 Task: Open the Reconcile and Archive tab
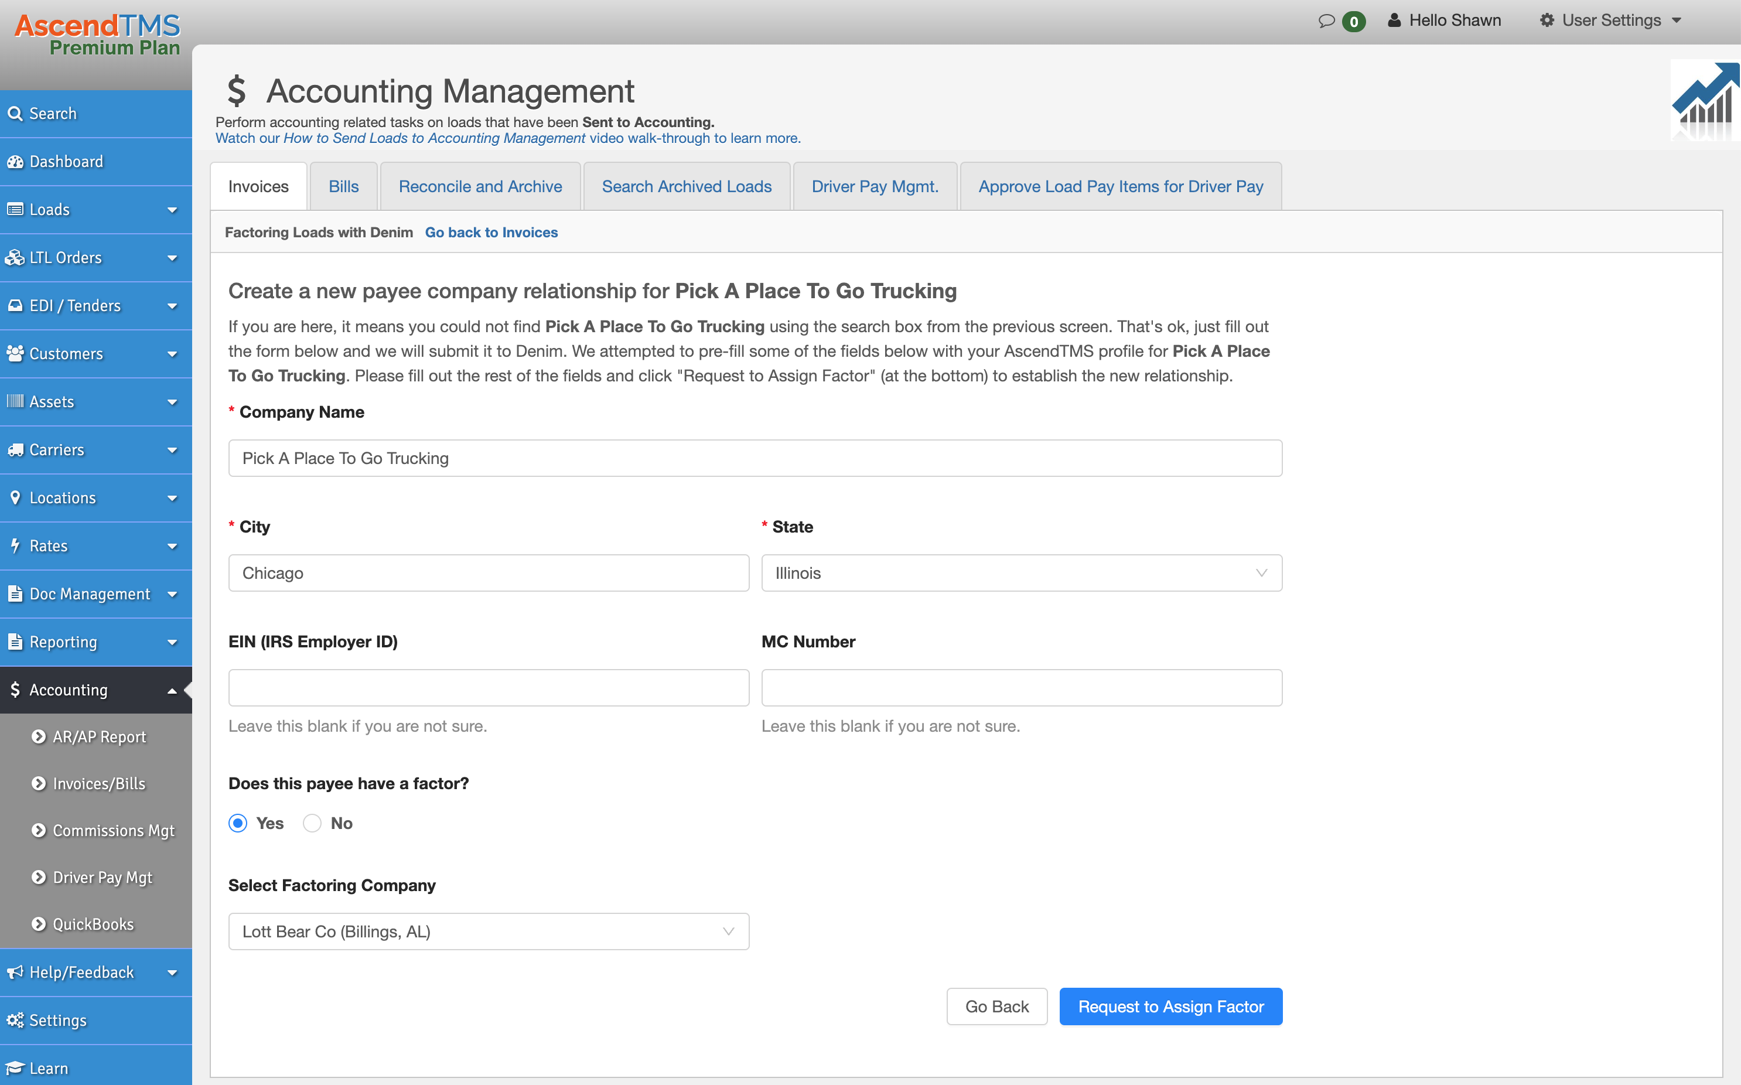[480, 186]
